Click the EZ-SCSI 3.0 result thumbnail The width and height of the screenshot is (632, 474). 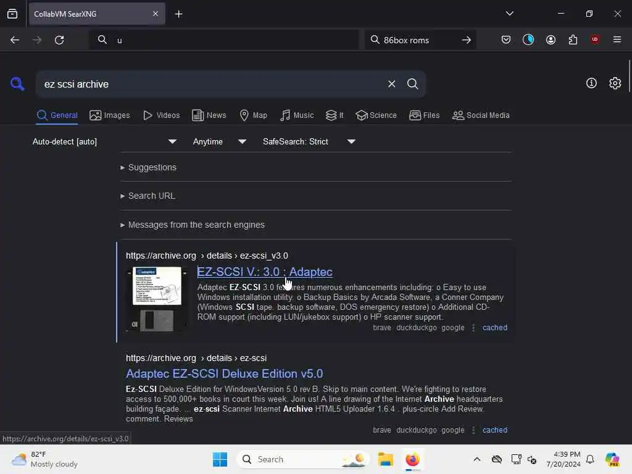click(x=157, y=299)
